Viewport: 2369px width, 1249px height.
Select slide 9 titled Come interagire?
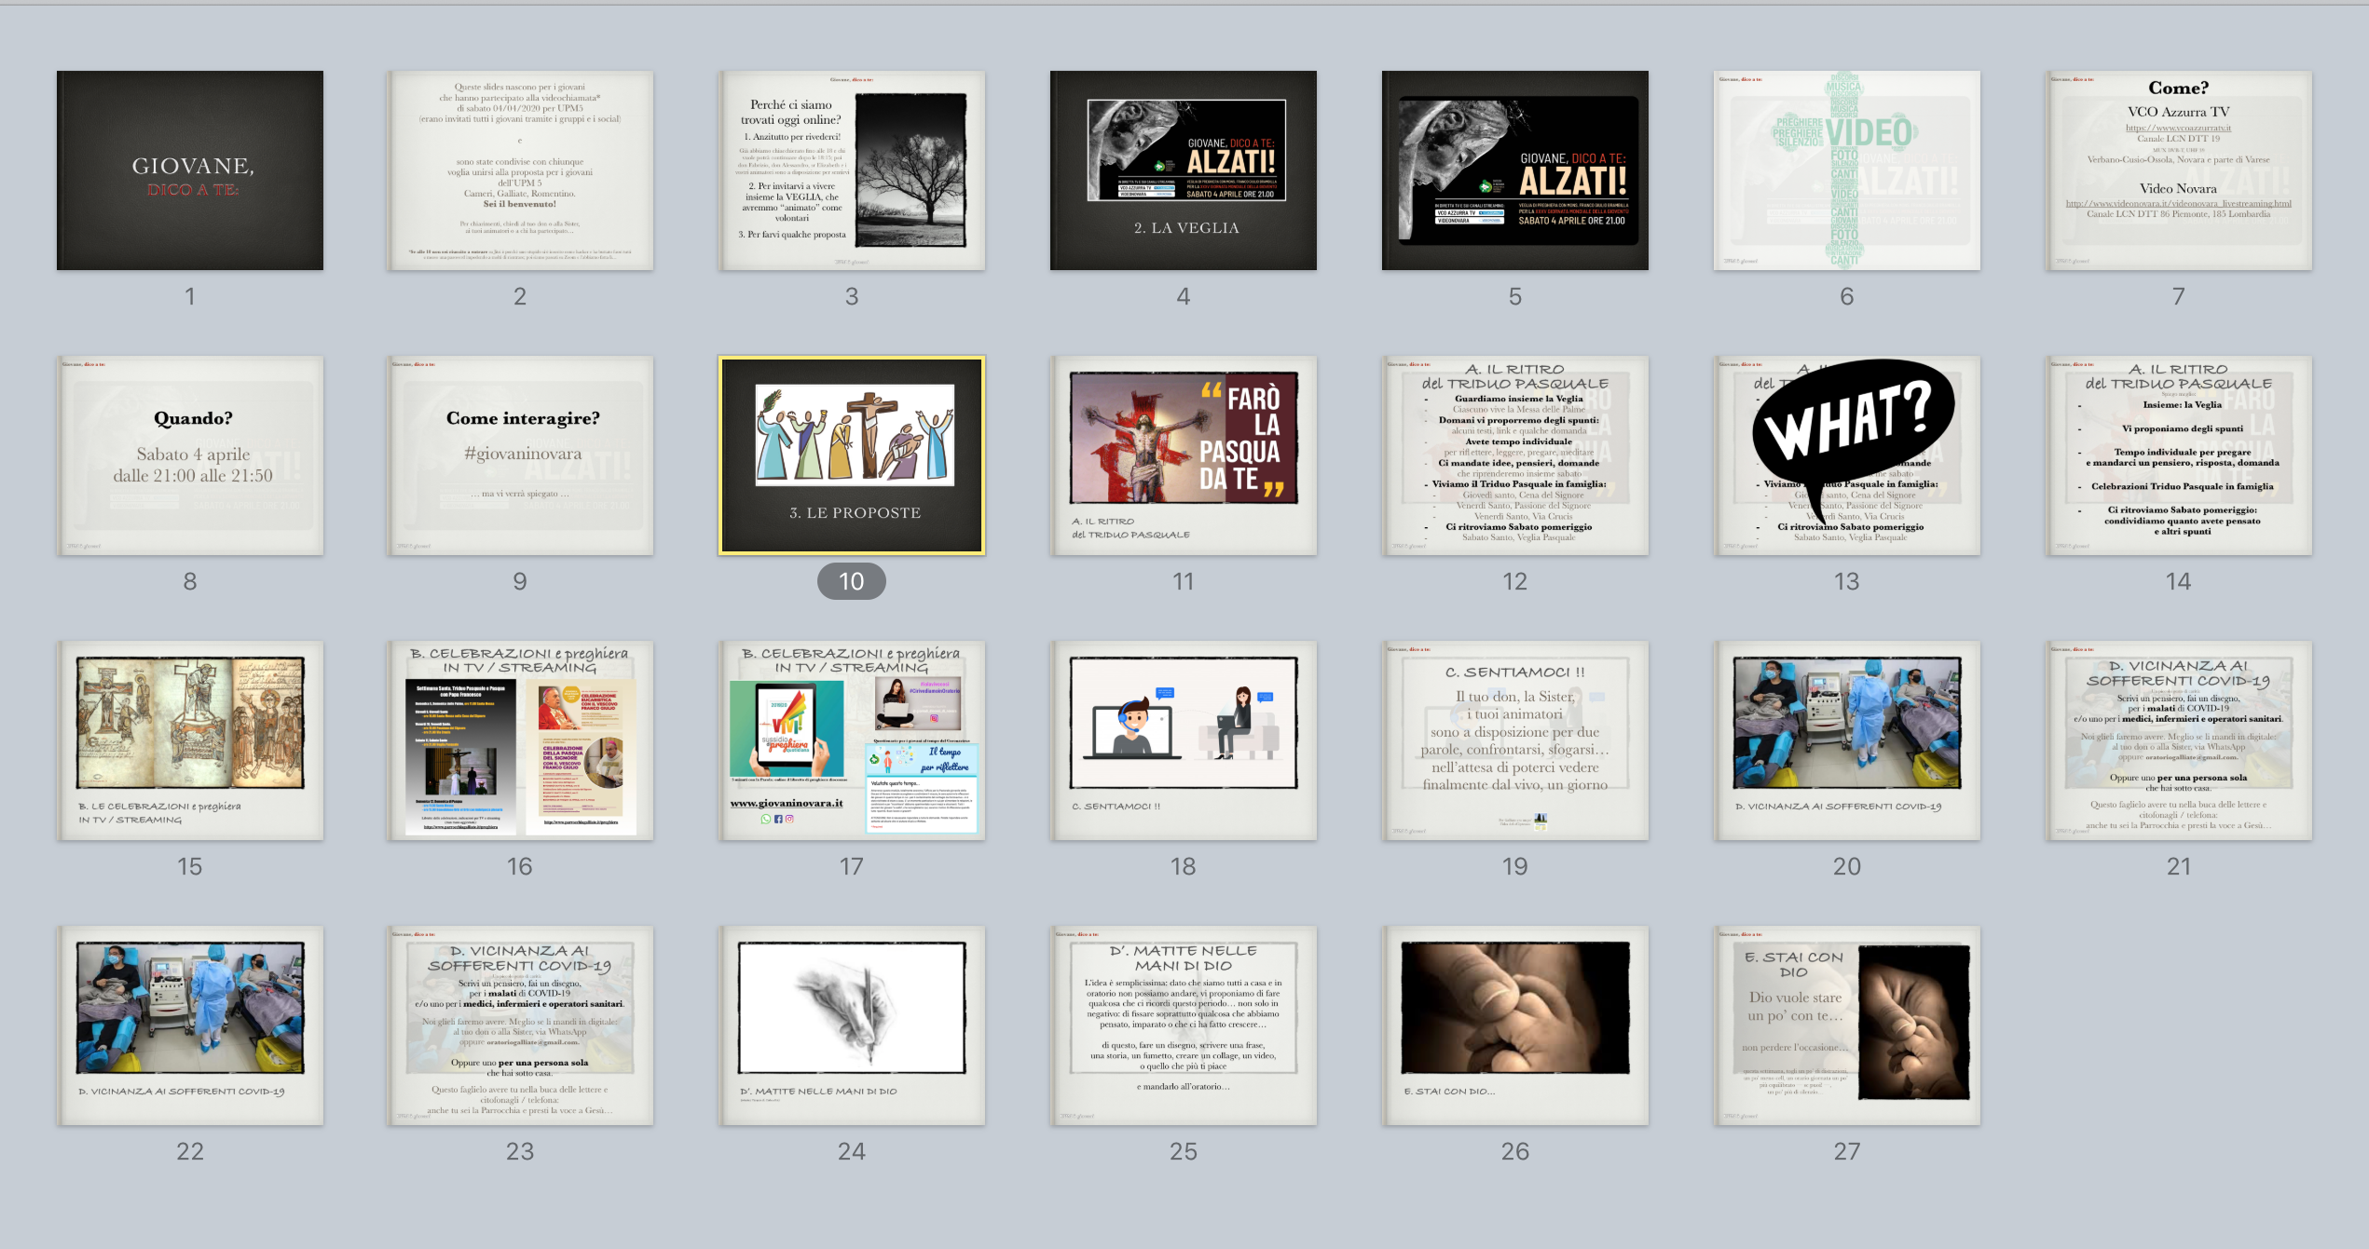[x=520, y=455]
